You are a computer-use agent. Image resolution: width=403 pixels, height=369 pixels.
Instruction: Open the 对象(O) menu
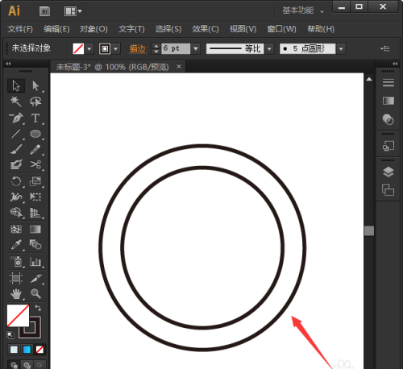(93, 29)
